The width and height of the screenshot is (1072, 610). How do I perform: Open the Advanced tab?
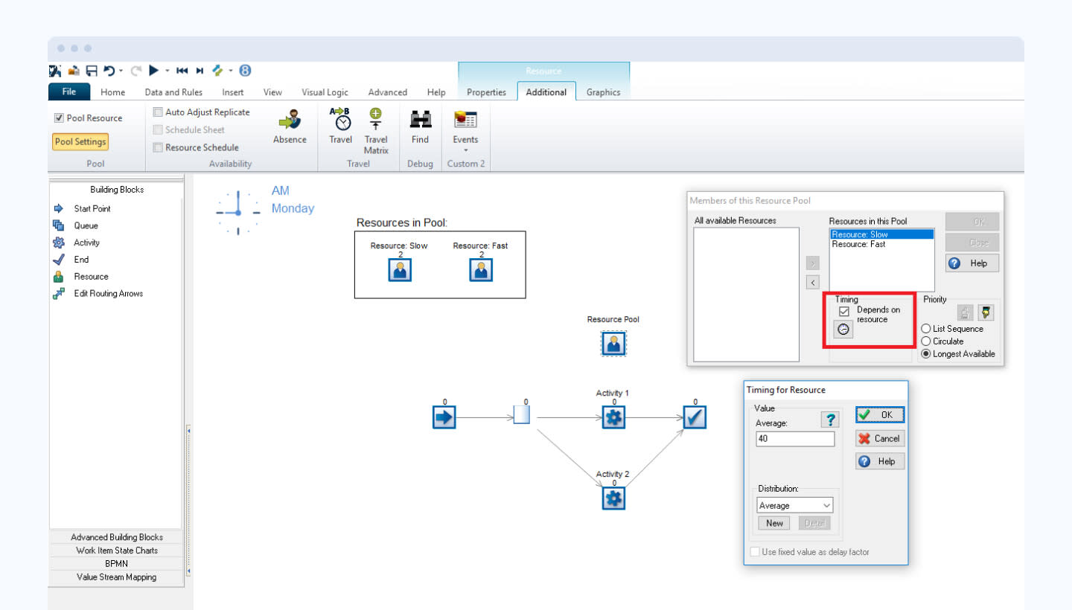[388, 92]
